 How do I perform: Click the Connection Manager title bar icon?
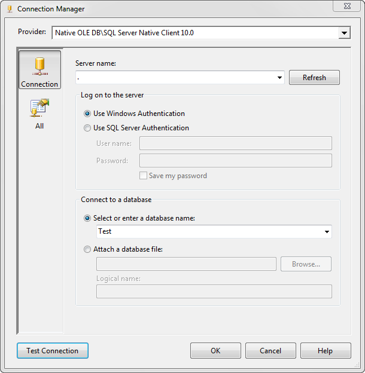pyautogui.click(x=10, y=9)
